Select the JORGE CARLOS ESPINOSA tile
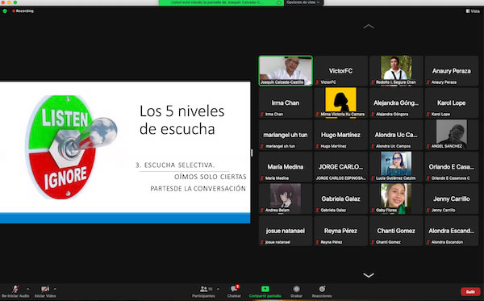 click(x=340, y=167)
